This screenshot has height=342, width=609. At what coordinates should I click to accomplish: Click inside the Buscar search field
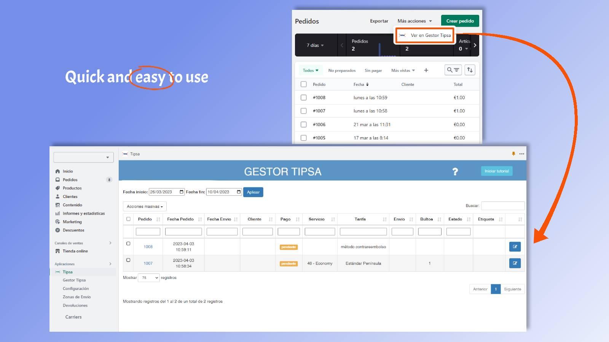503,206
